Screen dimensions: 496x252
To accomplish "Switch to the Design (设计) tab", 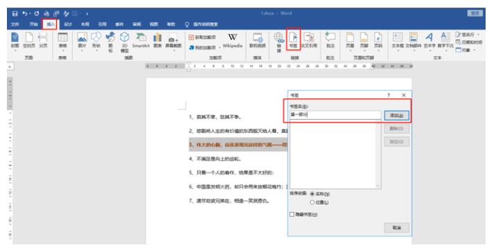I will click(x=68, y=24).
